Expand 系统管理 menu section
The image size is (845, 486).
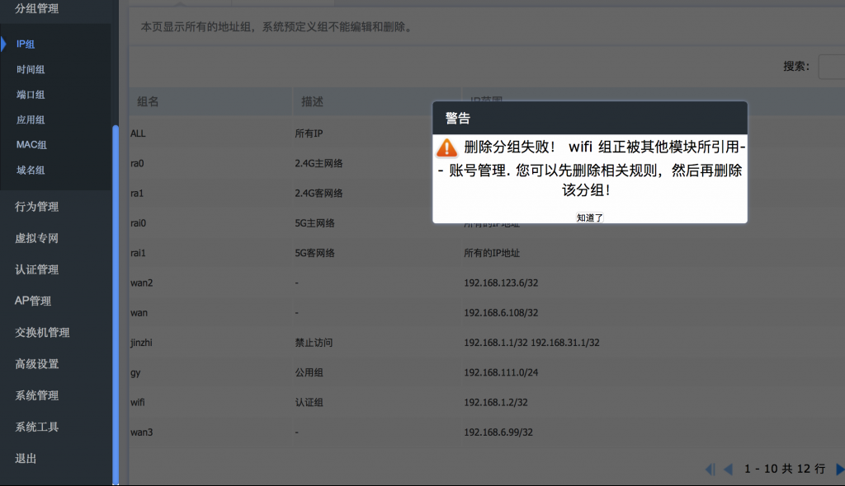[x=36, y=395]
